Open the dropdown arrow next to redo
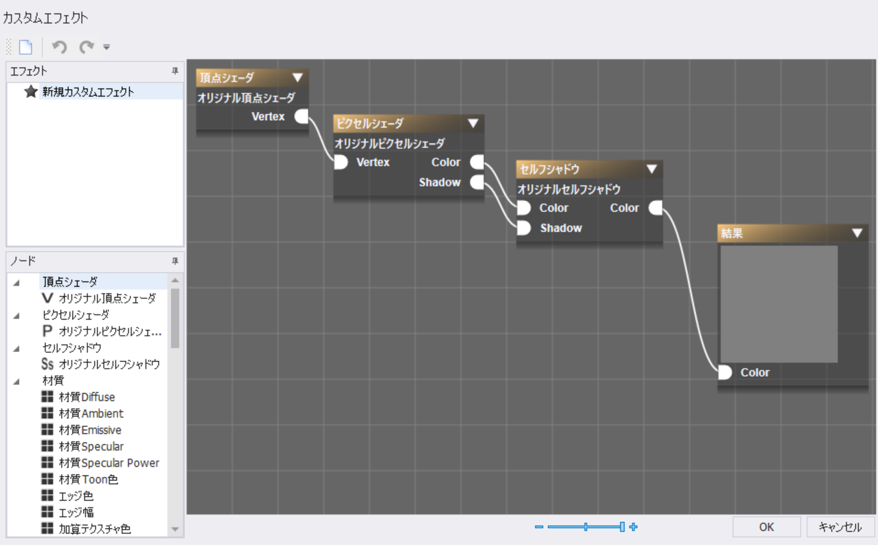Image resolution: width=878 pixels, height=545 pixels. (107, 48)
